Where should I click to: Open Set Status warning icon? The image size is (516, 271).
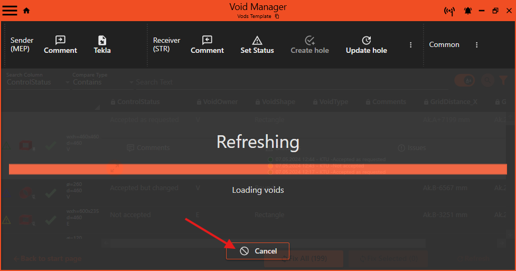point(257,40)
